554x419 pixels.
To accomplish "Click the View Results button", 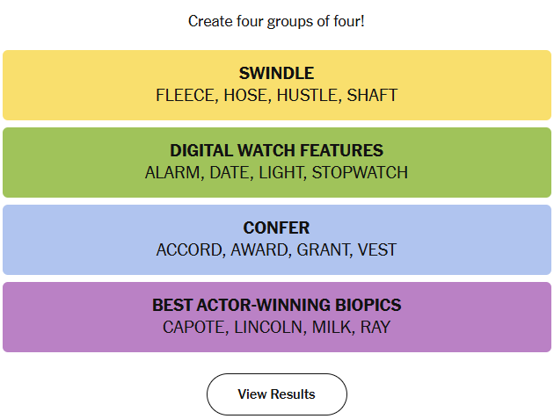I will click(276, 394).
